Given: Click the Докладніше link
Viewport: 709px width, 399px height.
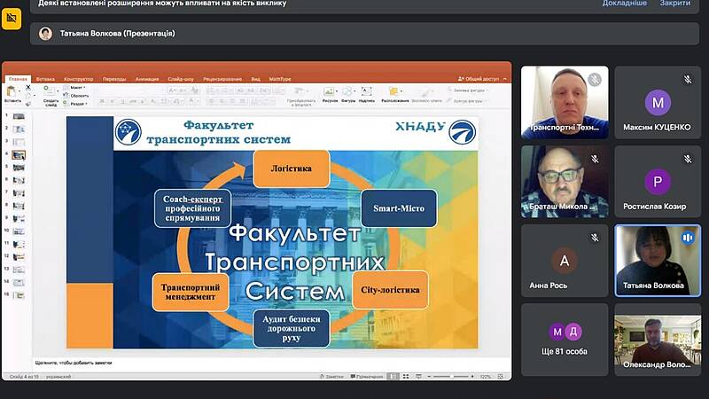Looking at the screenshot, I should (x=625, y=4).
